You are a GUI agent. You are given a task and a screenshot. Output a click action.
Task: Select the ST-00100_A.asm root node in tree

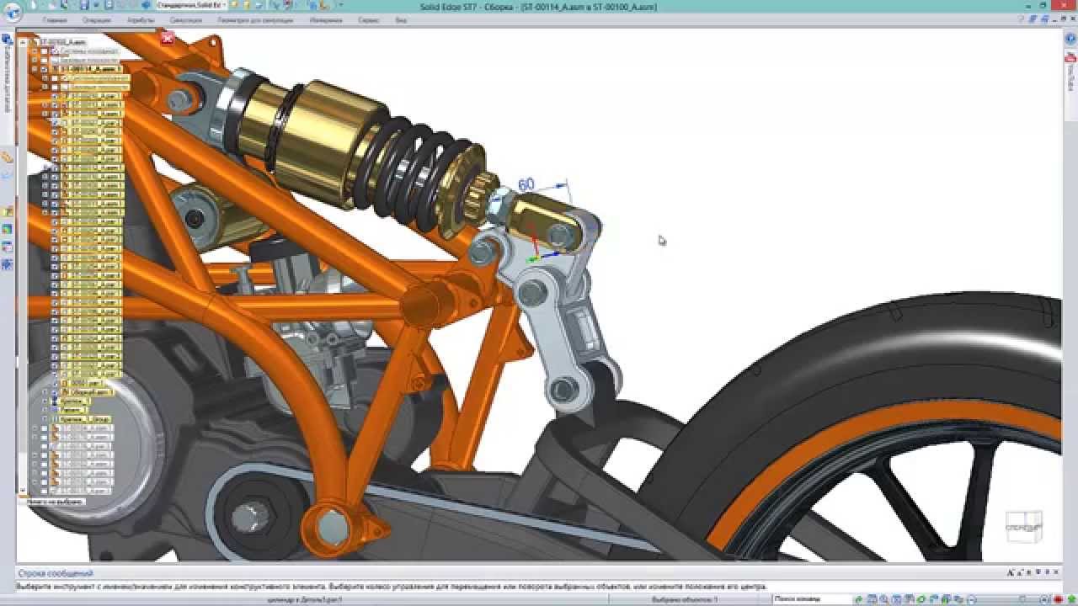coord(63,42)
